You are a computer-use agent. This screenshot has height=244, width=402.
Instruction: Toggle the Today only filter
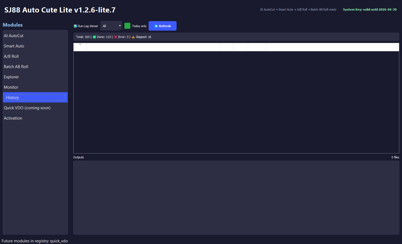point(139,26)
